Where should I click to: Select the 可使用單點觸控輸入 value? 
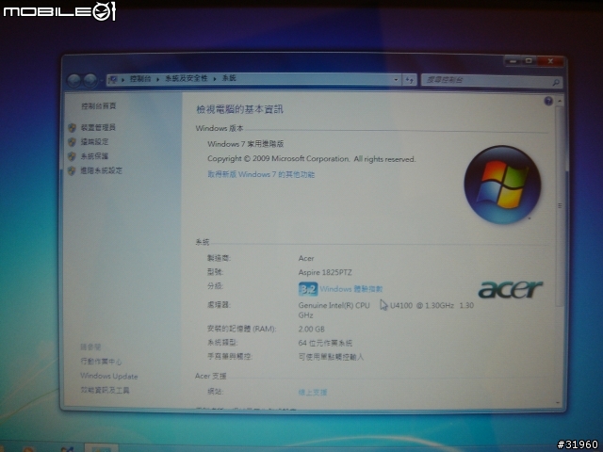pos(331,357)
